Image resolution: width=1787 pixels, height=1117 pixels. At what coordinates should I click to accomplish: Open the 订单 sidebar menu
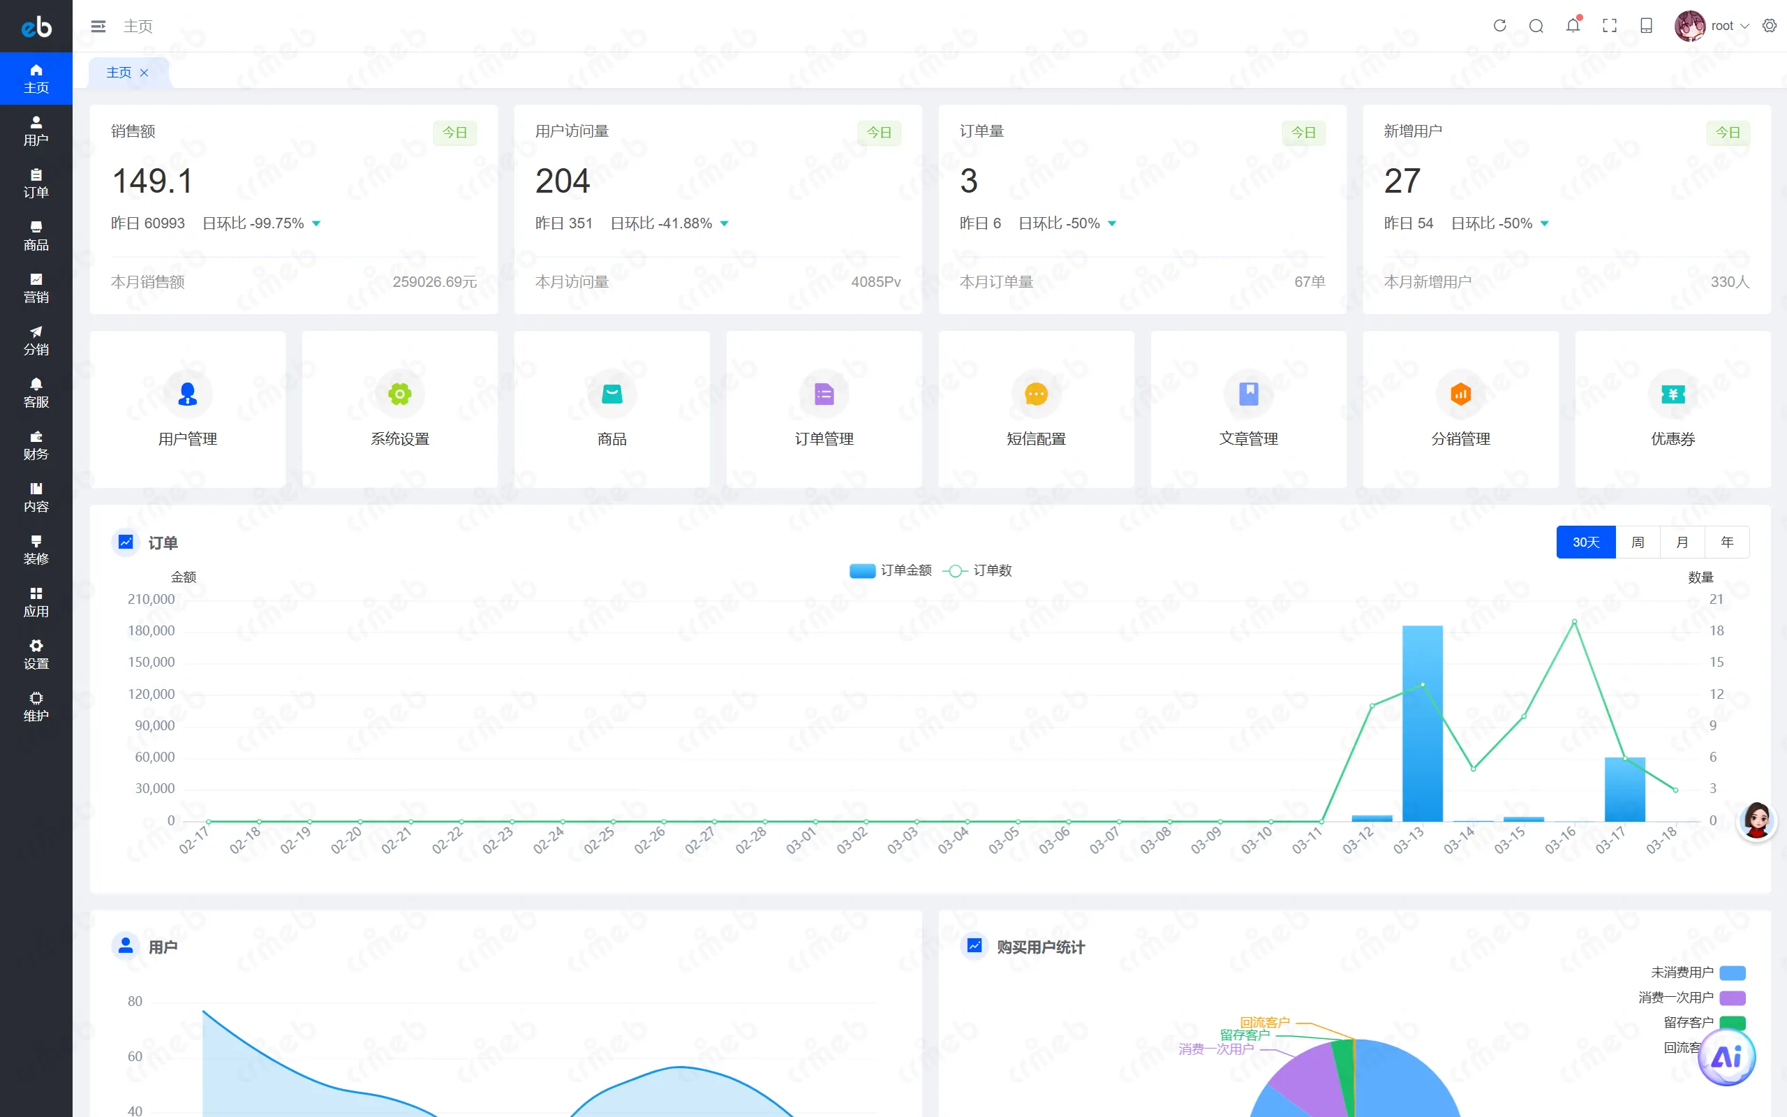tap(36, 183)
